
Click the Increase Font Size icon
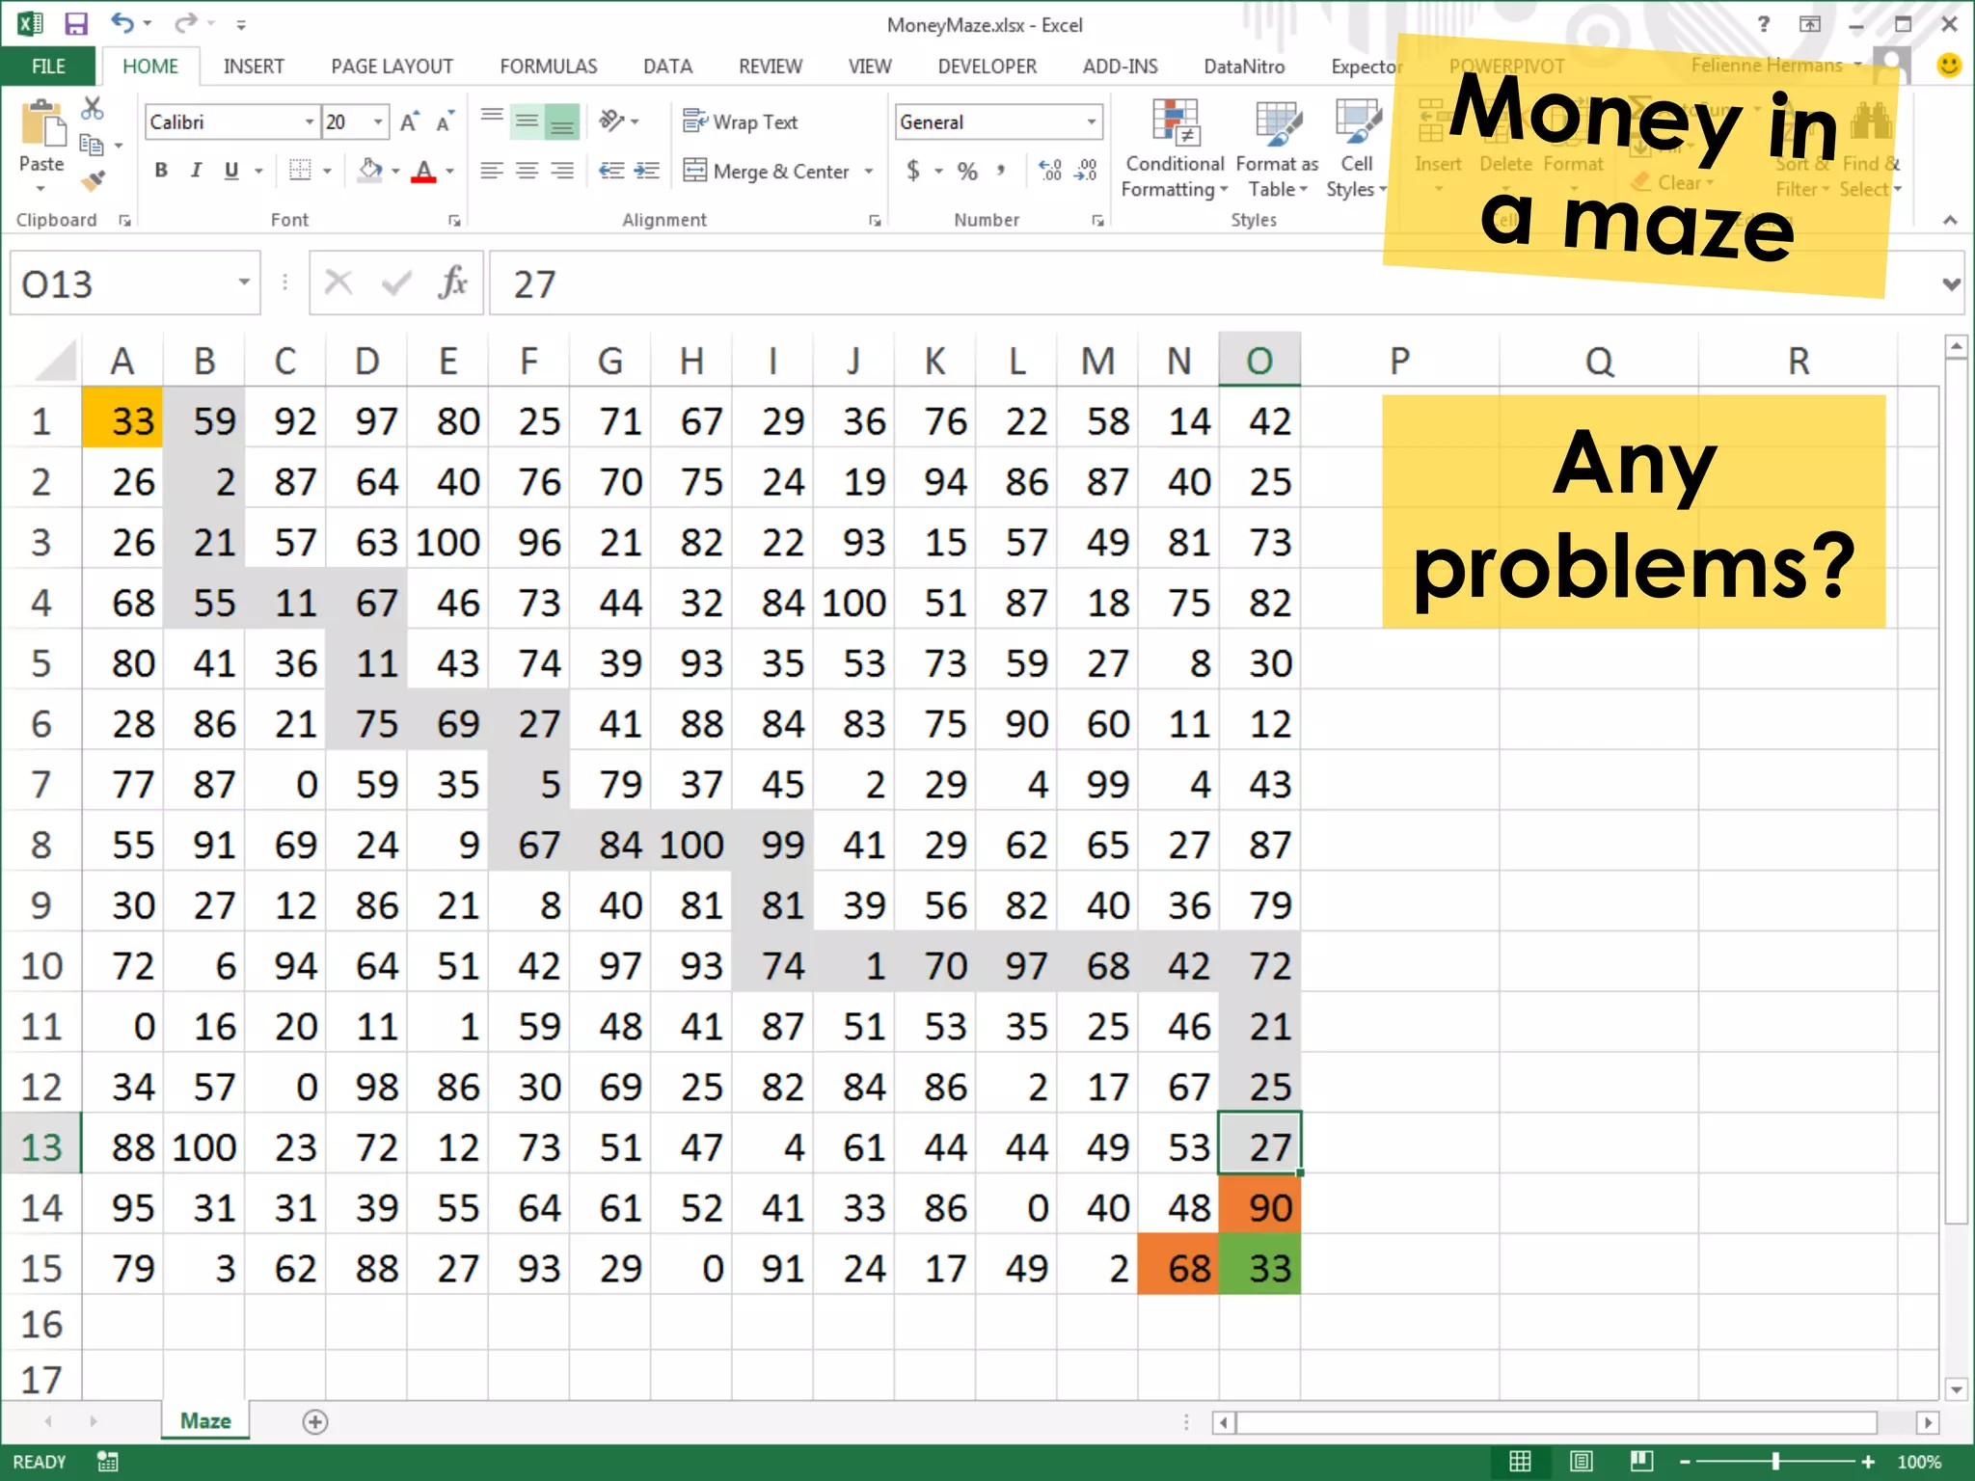[410, 122]
